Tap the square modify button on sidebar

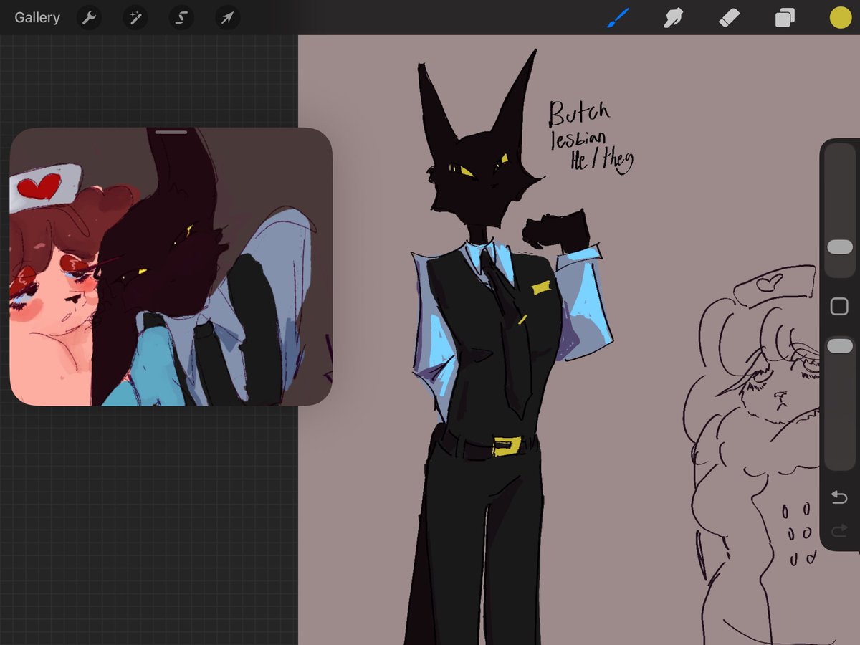(x=839, y=307)
